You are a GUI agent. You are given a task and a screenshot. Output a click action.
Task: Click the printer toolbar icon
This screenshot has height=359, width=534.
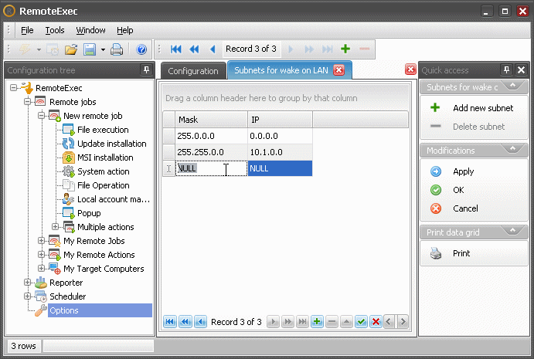[117, 49]
